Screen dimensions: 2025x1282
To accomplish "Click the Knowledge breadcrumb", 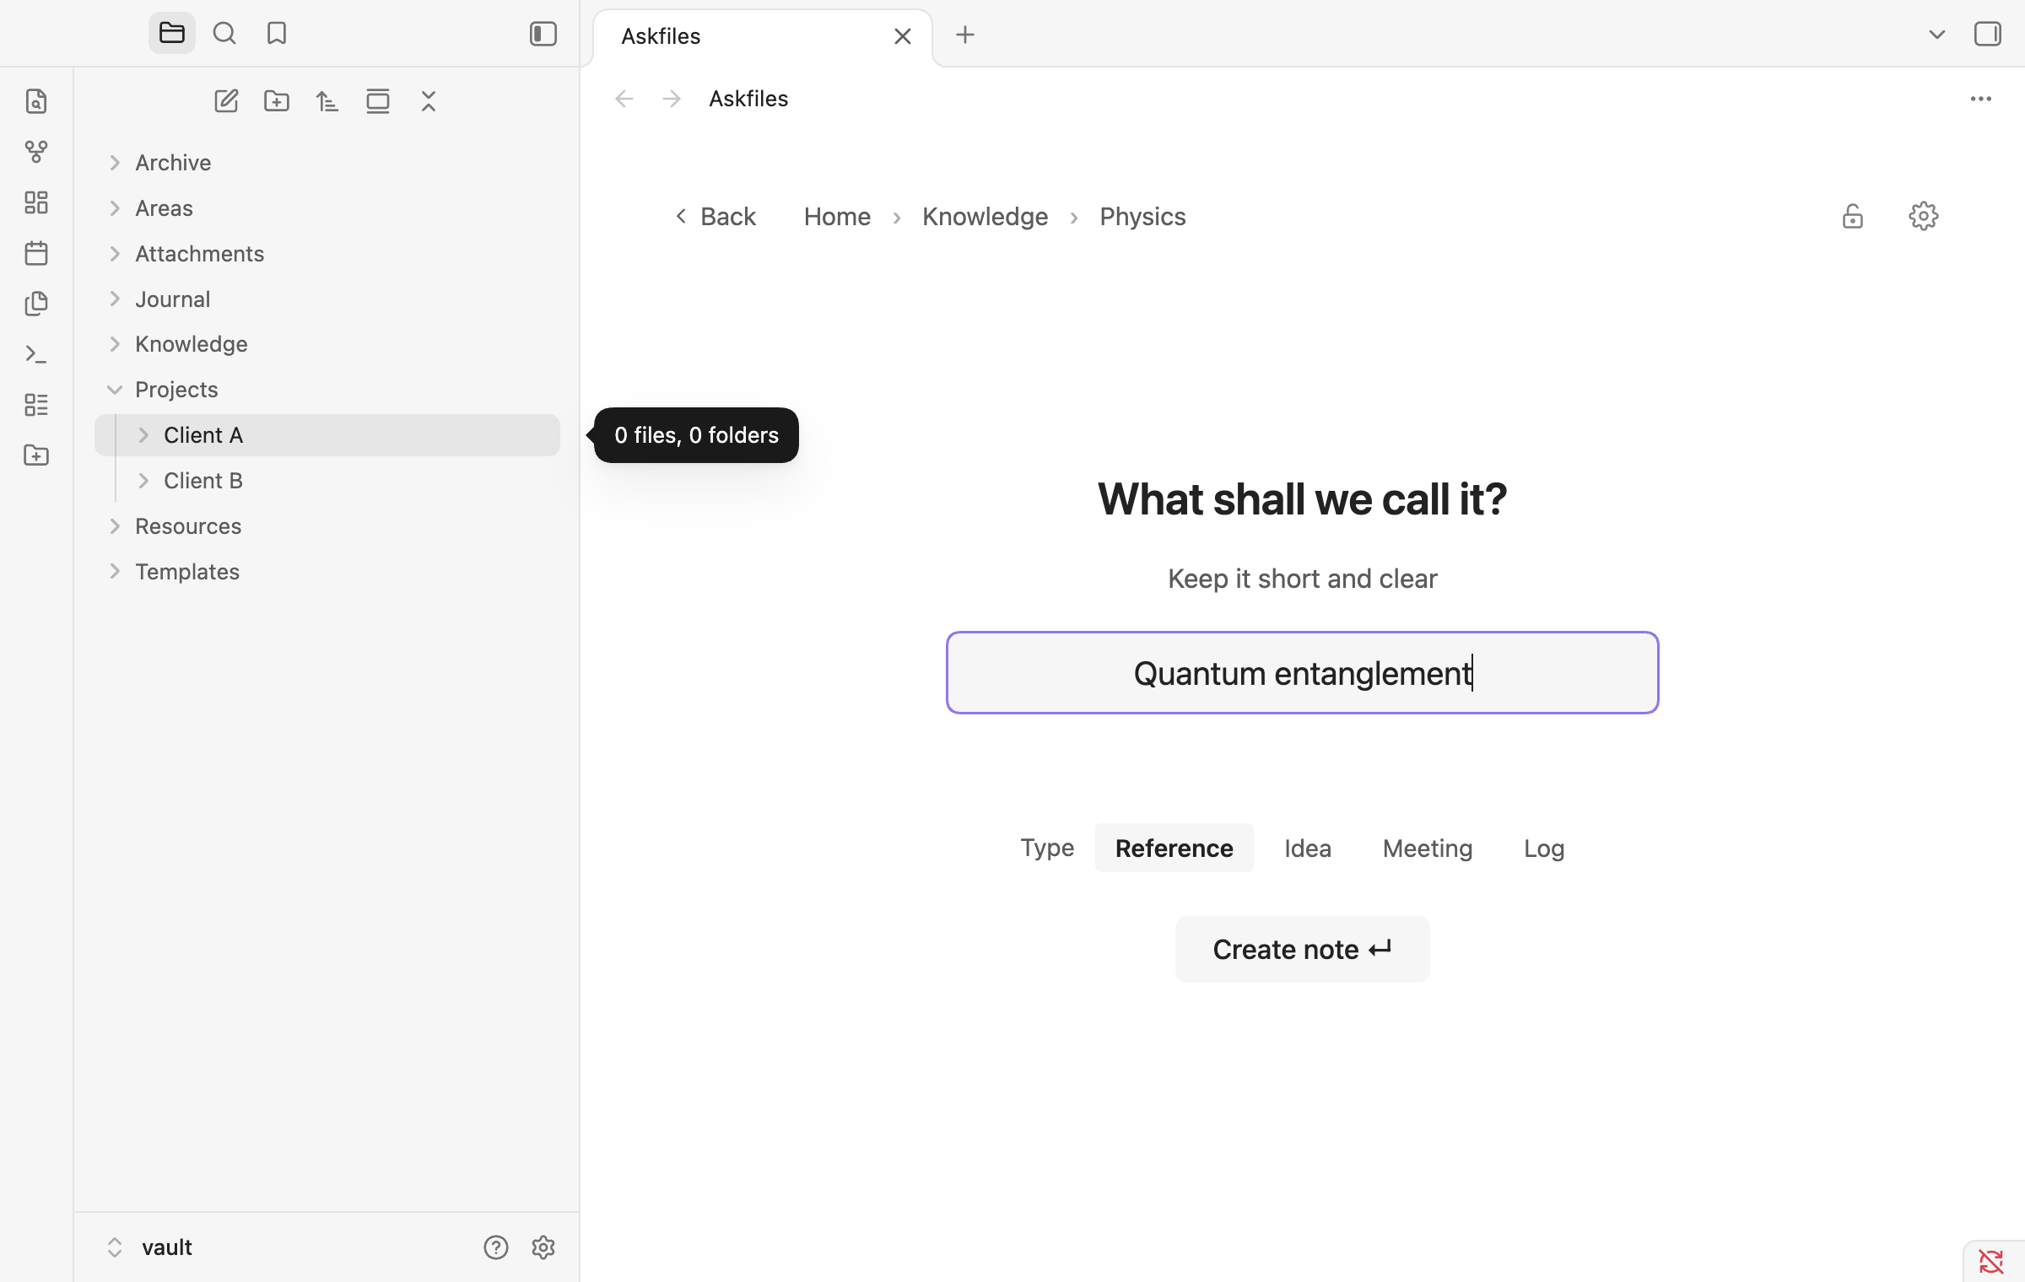I will tap(985, 217).
